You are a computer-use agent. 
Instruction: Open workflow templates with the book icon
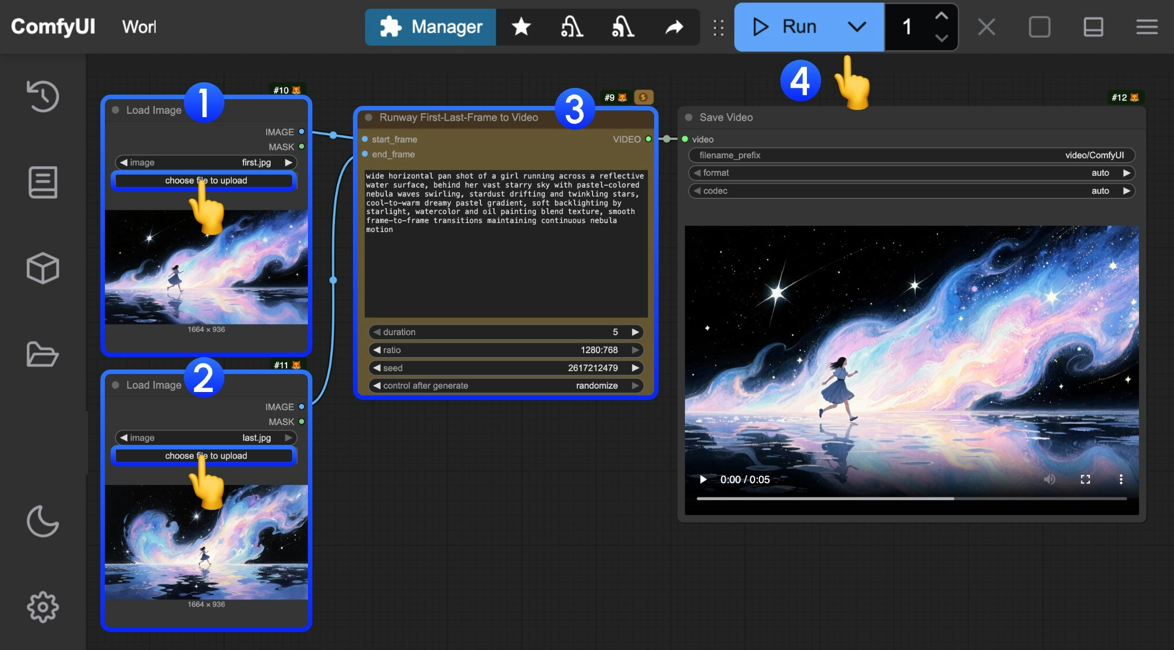(43, 182)
